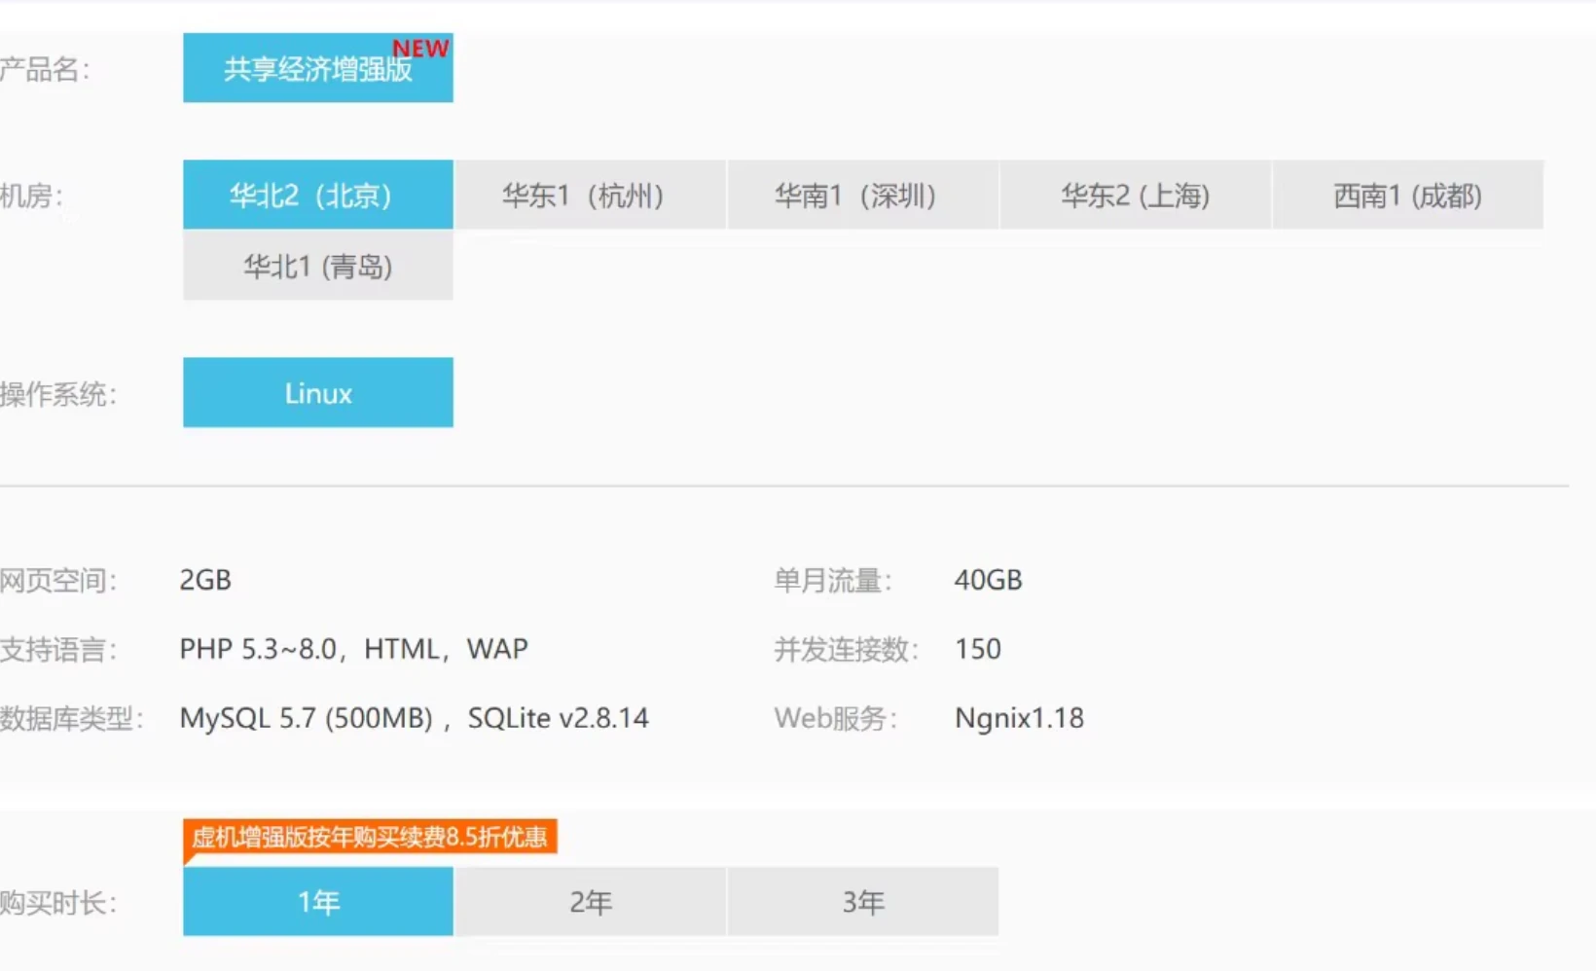Select the 华东1 (杭州) datacenter

(x=590, y=196)
